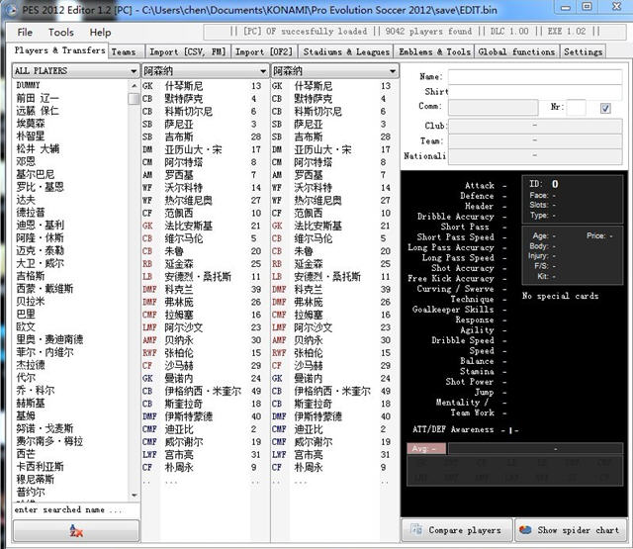Select CMF 迪亚比 in right list
633x549 pixels.
(334, 429)
